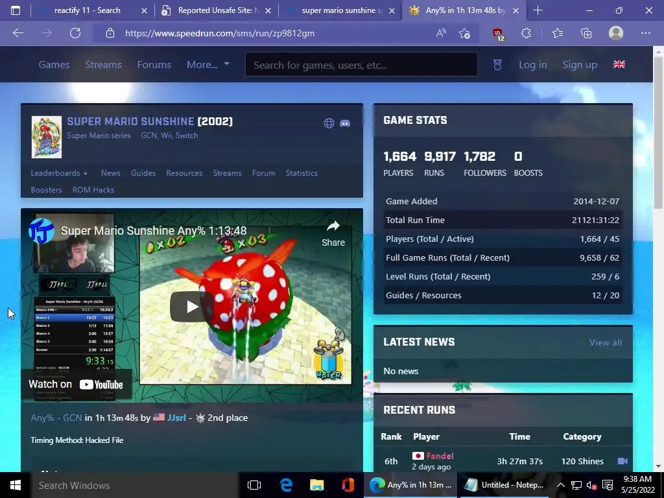The image size is (664, 498).
Task: Click Watch on YouTube button
Action: pos(77,384)
